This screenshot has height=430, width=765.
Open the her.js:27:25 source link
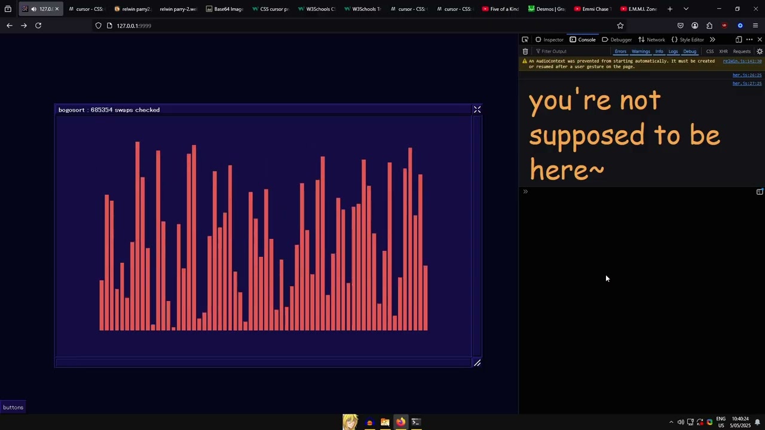pos(747,84)
